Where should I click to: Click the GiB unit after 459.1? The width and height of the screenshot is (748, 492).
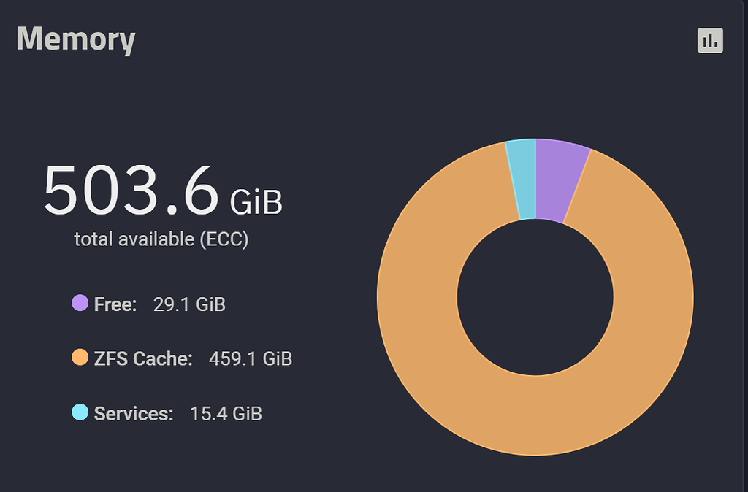[278, 359]
